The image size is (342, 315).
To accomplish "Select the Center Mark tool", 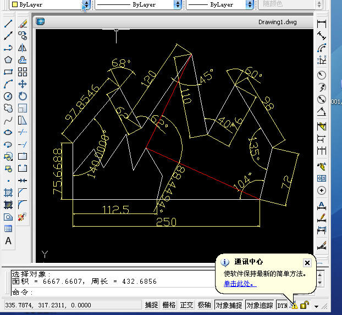I will pyautogui.click(x=322, y=190).
